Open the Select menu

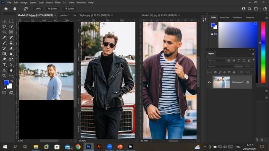click(49, 3)
